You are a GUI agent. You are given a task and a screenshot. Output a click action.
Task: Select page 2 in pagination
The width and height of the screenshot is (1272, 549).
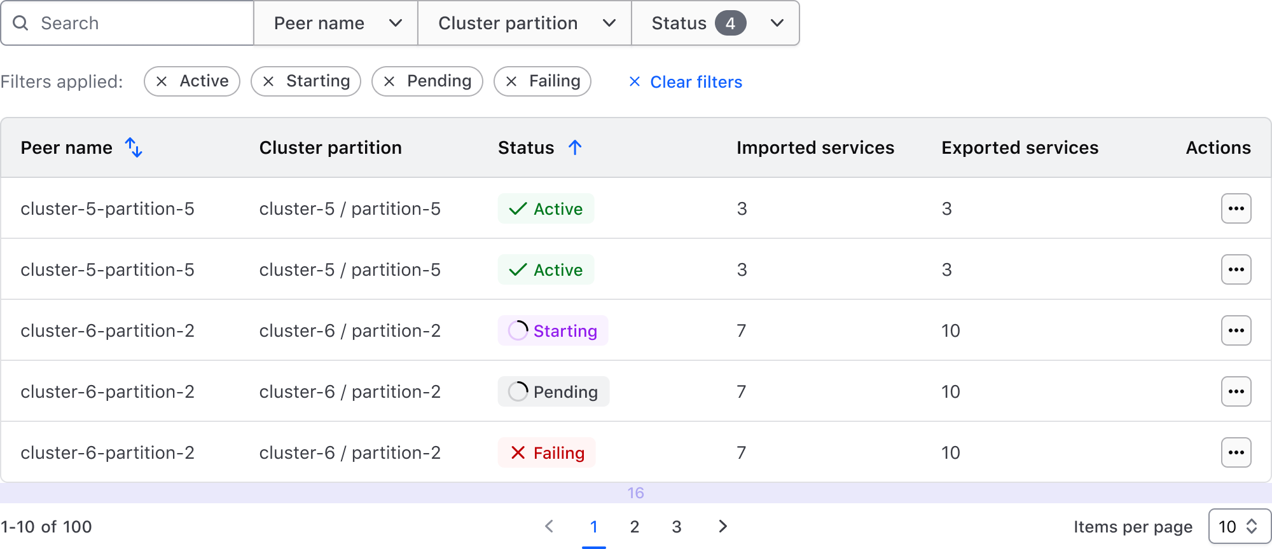click(x=635, y=527)
